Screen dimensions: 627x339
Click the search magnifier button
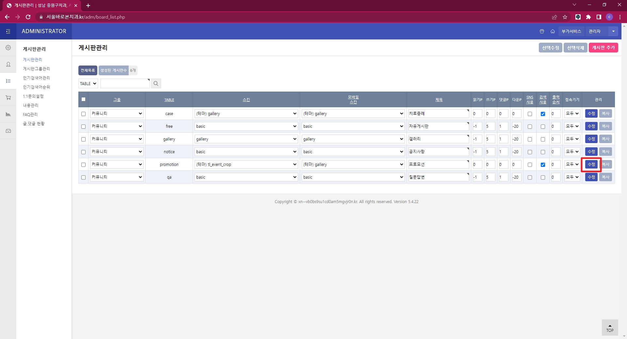click(156, 83)
